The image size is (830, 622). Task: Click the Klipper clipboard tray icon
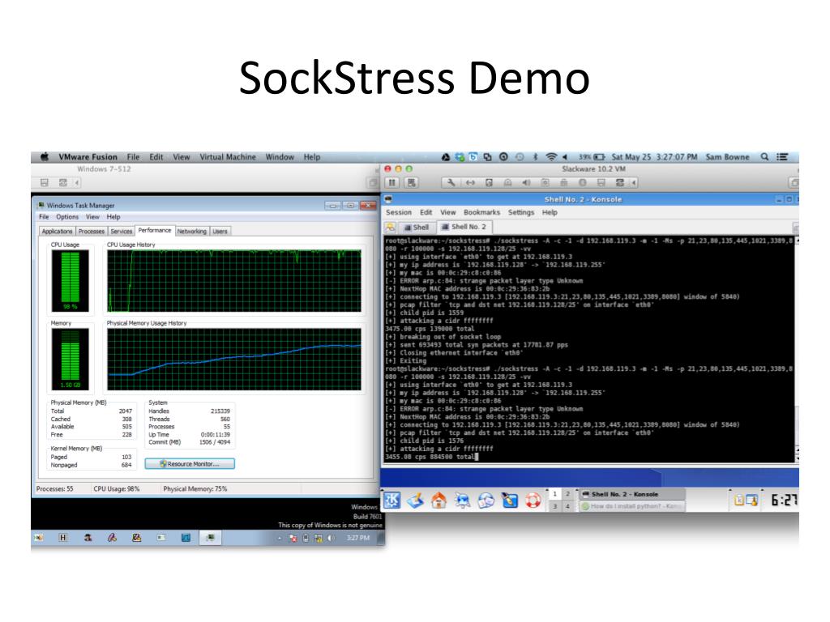coord(739,501)
